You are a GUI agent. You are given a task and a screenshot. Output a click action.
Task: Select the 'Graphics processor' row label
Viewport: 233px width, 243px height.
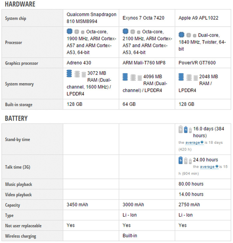tap(22, 63)
